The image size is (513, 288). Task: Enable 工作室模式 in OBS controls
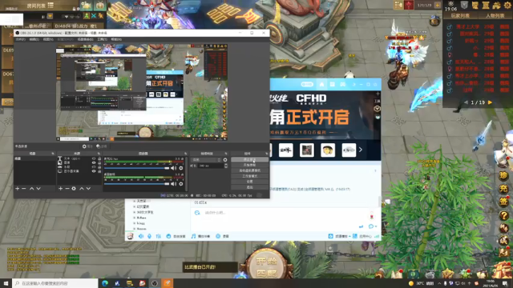pos(249,176)
